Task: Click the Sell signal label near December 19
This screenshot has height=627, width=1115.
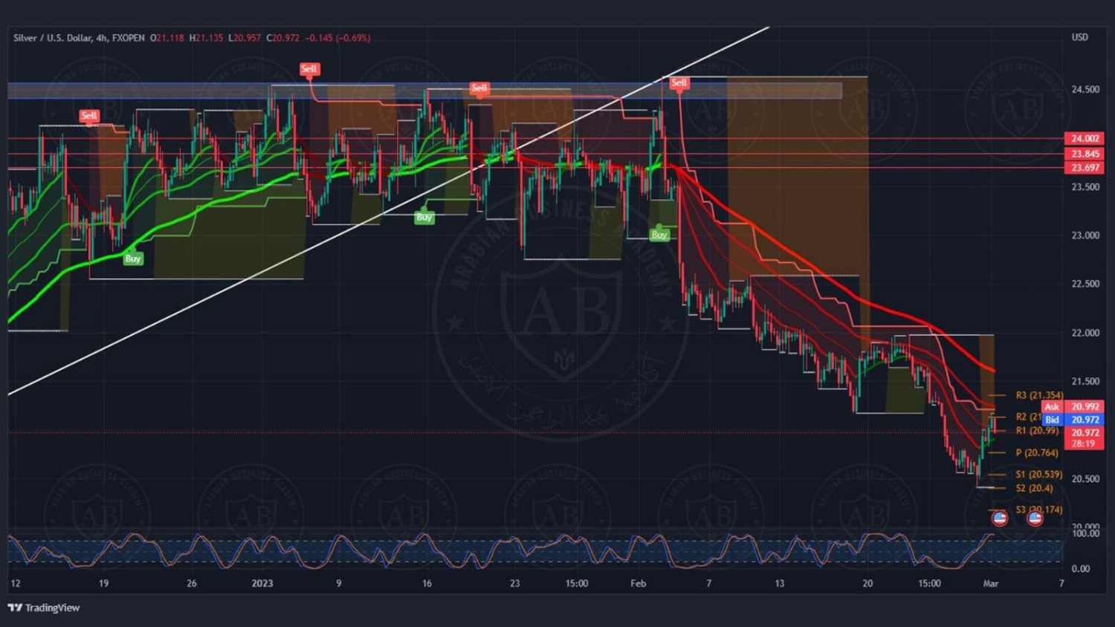Action: click(89, 115)
